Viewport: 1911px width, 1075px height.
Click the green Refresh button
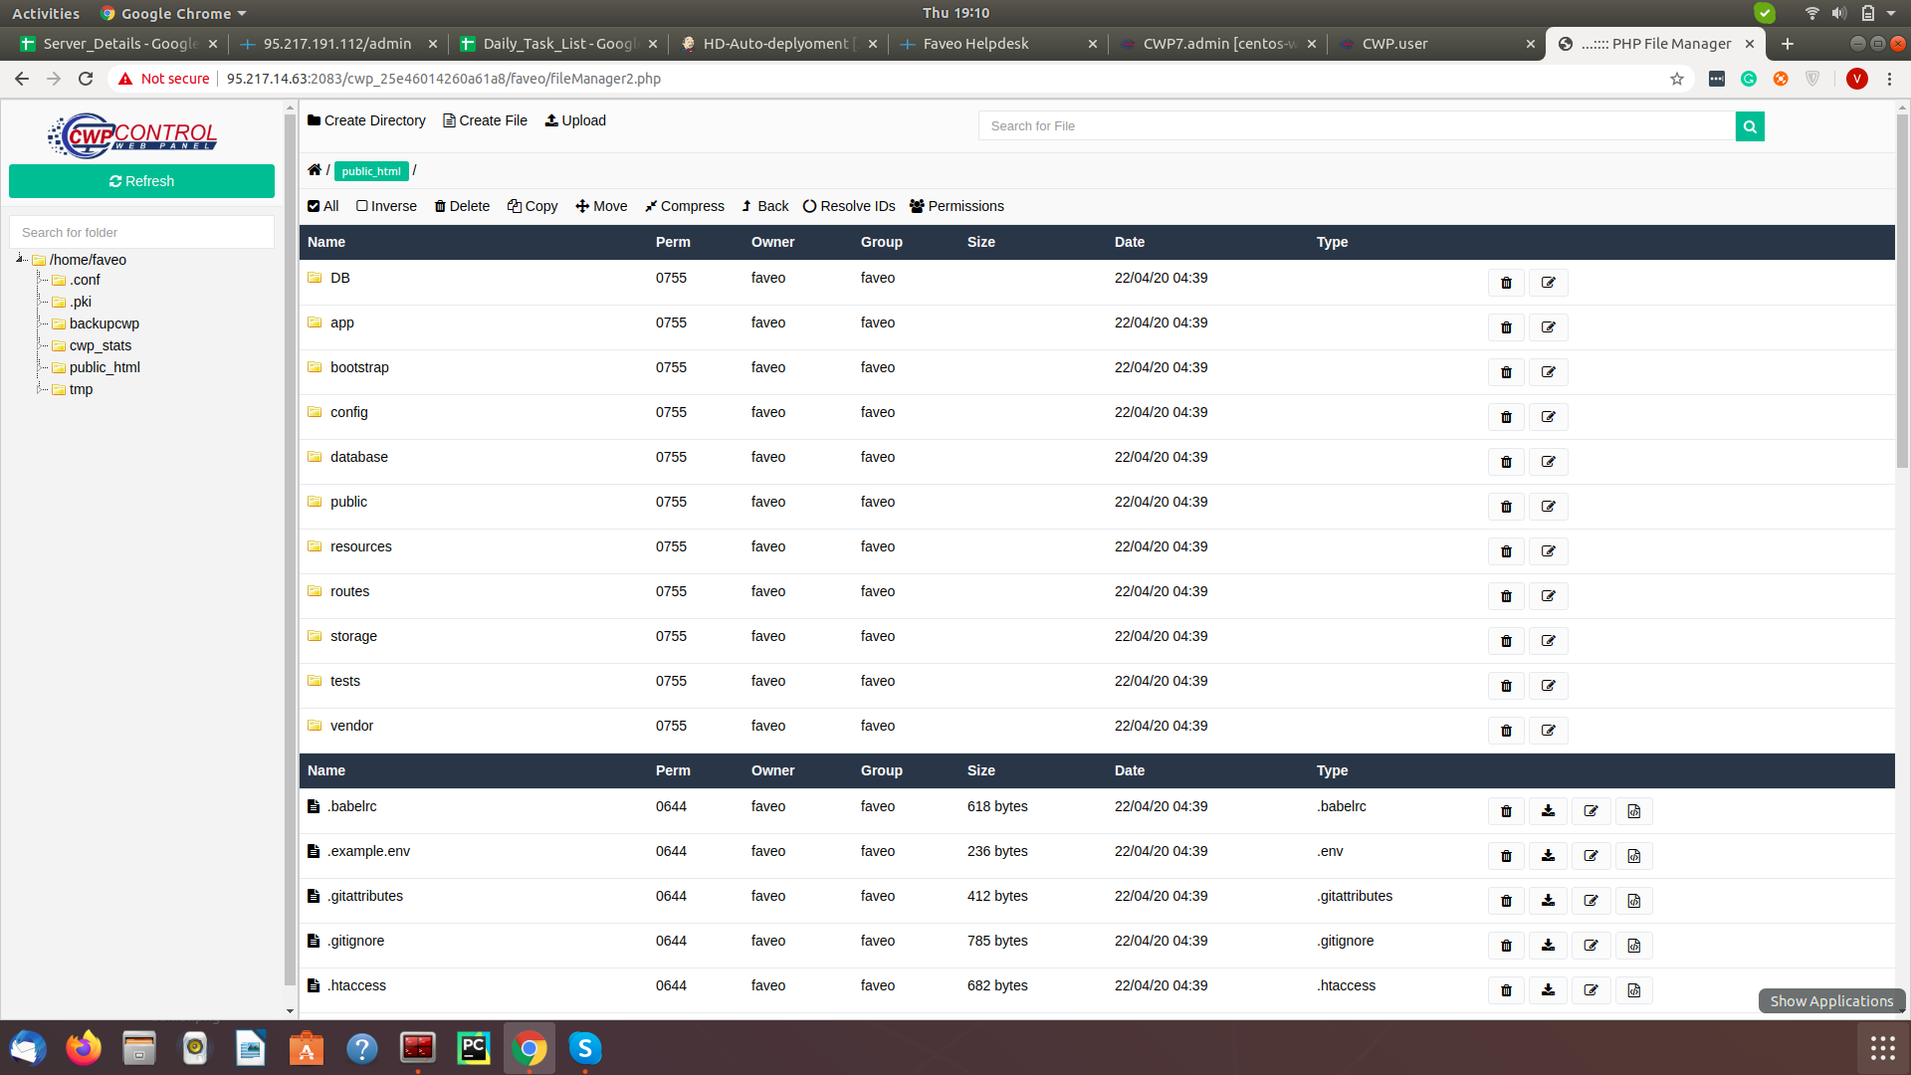coord(141,181)
